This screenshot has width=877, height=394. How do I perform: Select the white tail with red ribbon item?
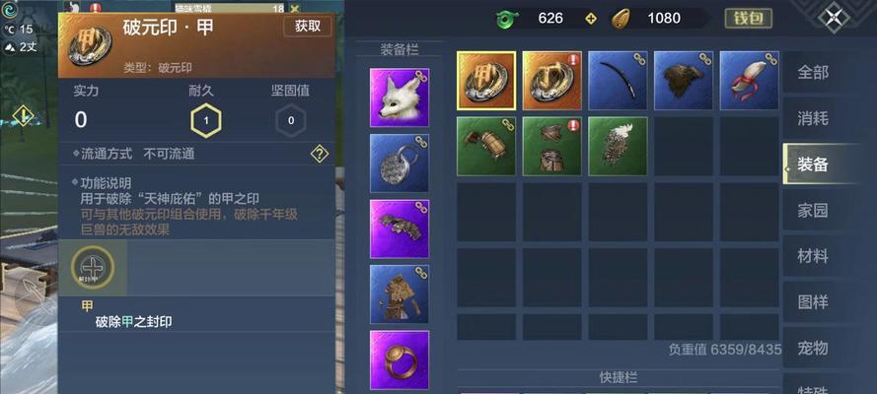[x=749, y=81]
